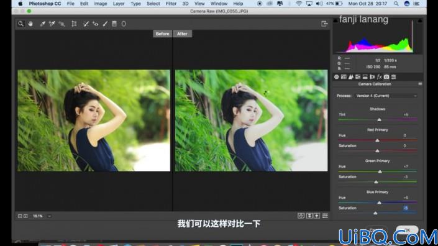Viewport: 438px width, 246px height.
Task: Select the Color Sampler tool
Action: click(x=52, y=24)
